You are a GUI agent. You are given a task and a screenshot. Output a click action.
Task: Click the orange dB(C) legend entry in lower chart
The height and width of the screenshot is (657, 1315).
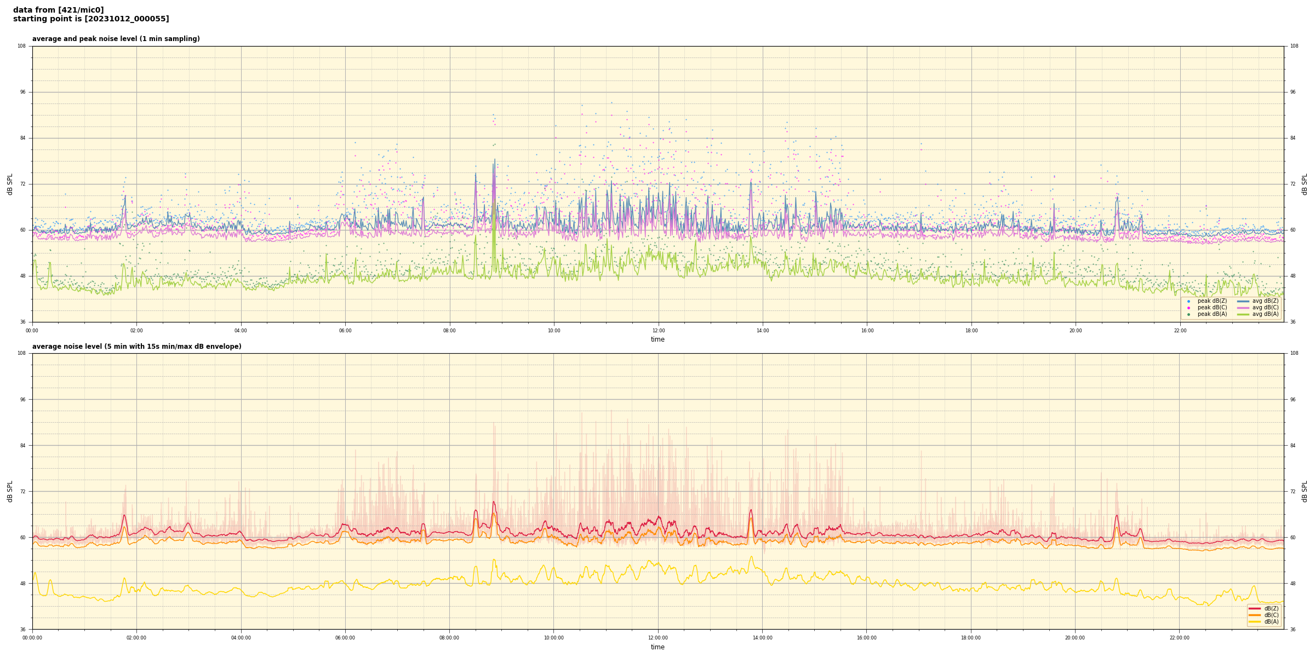(1254, 615)
